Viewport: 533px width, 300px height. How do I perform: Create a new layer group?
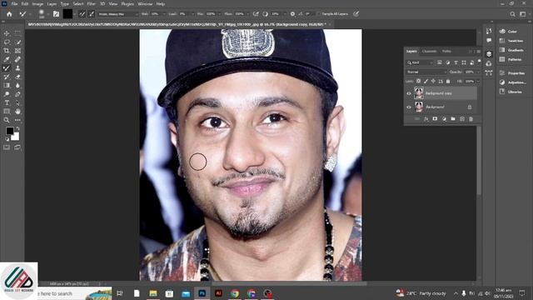click(453, 118)
